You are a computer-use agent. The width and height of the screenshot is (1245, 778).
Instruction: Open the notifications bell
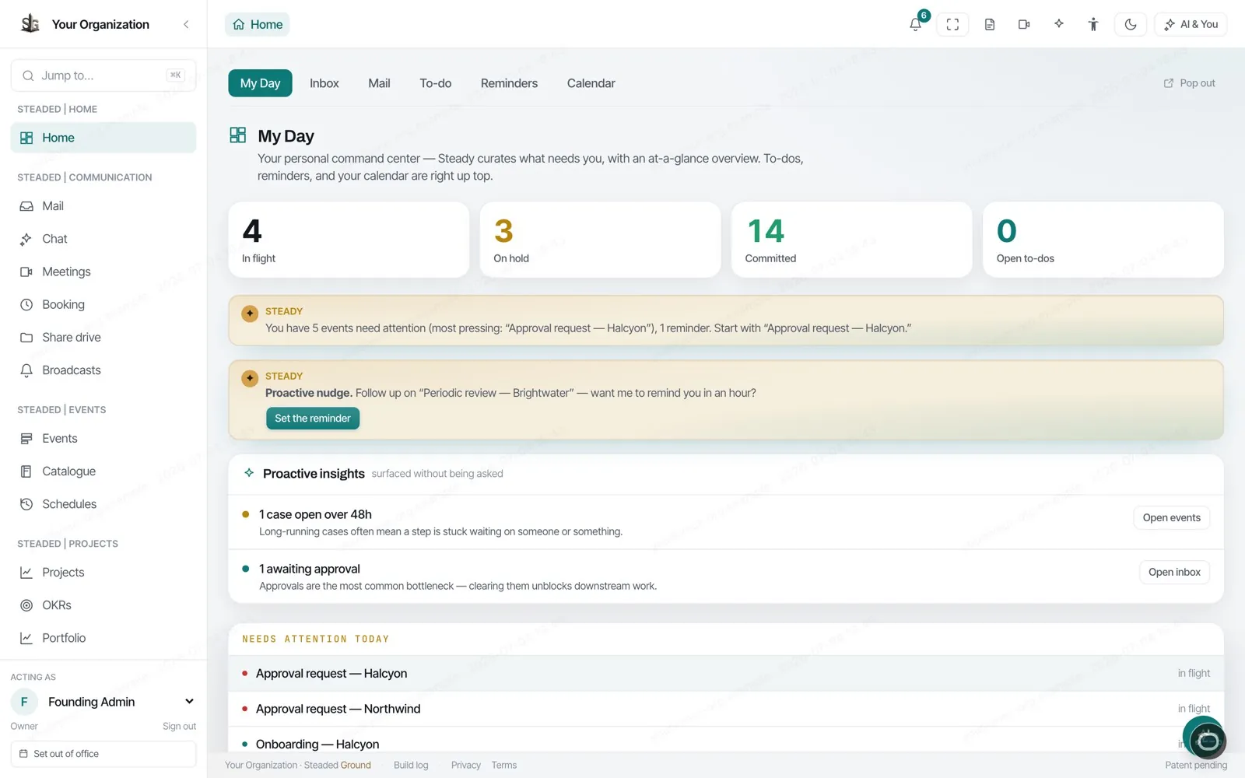[916, 24]
